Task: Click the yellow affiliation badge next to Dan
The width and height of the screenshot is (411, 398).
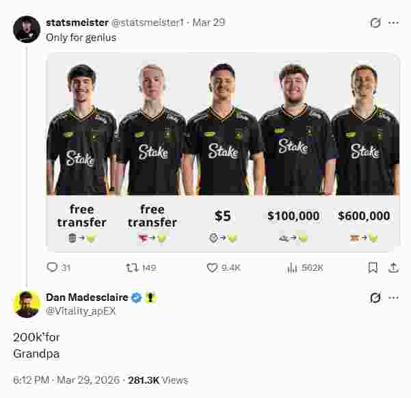Action: tap(150, 297)
